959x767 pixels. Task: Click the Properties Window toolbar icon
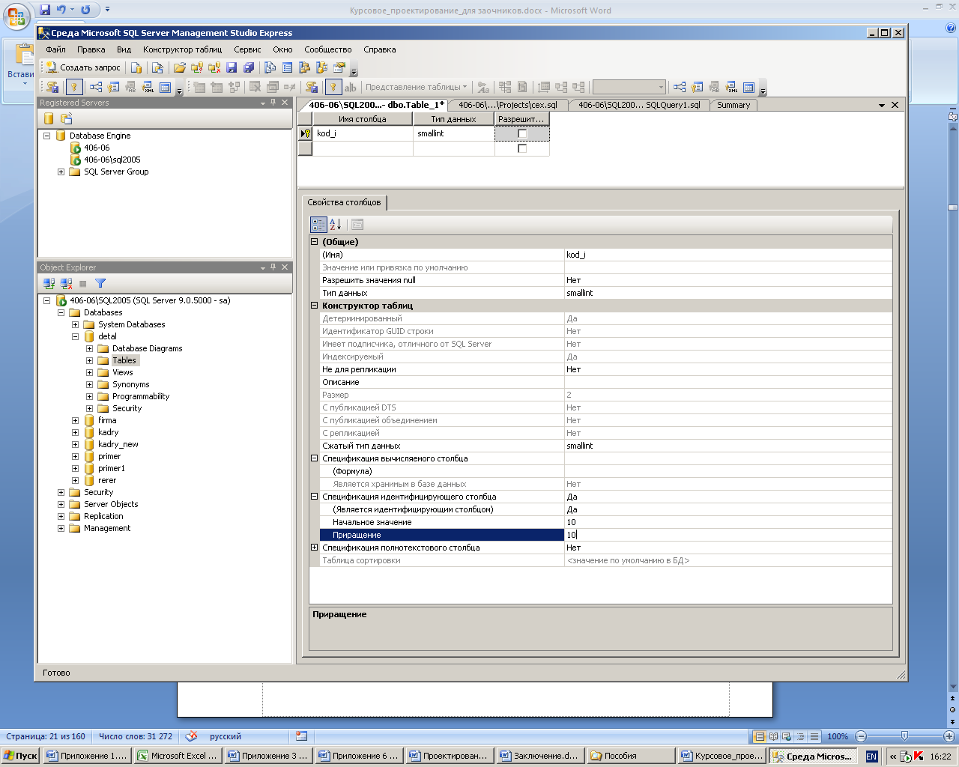(339, 67)
